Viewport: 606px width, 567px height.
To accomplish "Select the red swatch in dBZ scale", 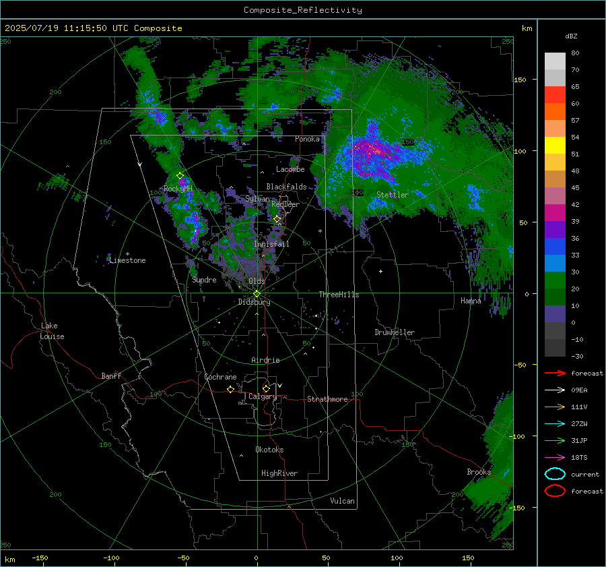I will 555,95.
